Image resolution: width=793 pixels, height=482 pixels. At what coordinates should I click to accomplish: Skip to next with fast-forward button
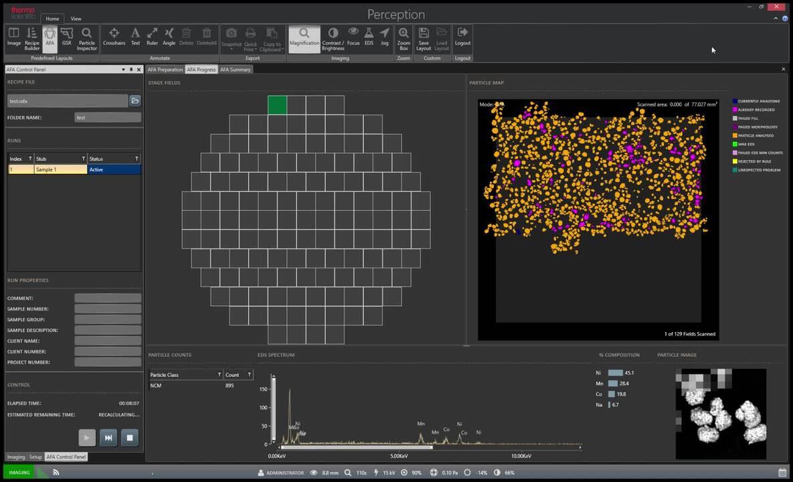(x=108, y=438)
